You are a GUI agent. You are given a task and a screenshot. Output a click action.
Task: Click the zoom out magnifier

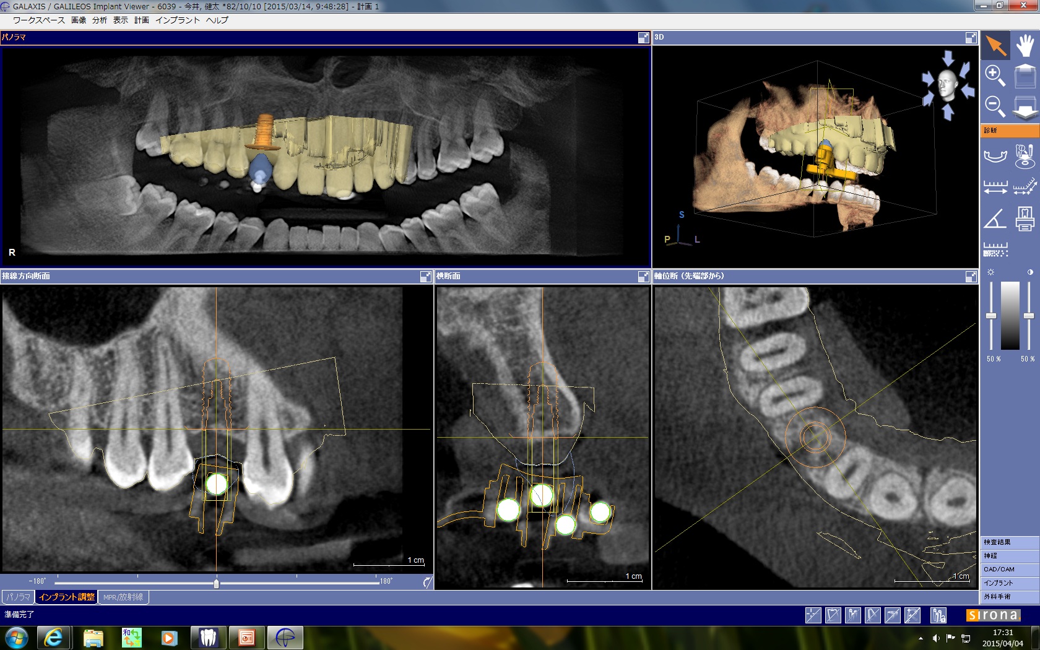click(x=995, y=106)
